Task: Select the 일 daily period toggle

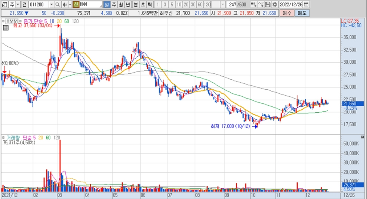Action: (107, 4)
